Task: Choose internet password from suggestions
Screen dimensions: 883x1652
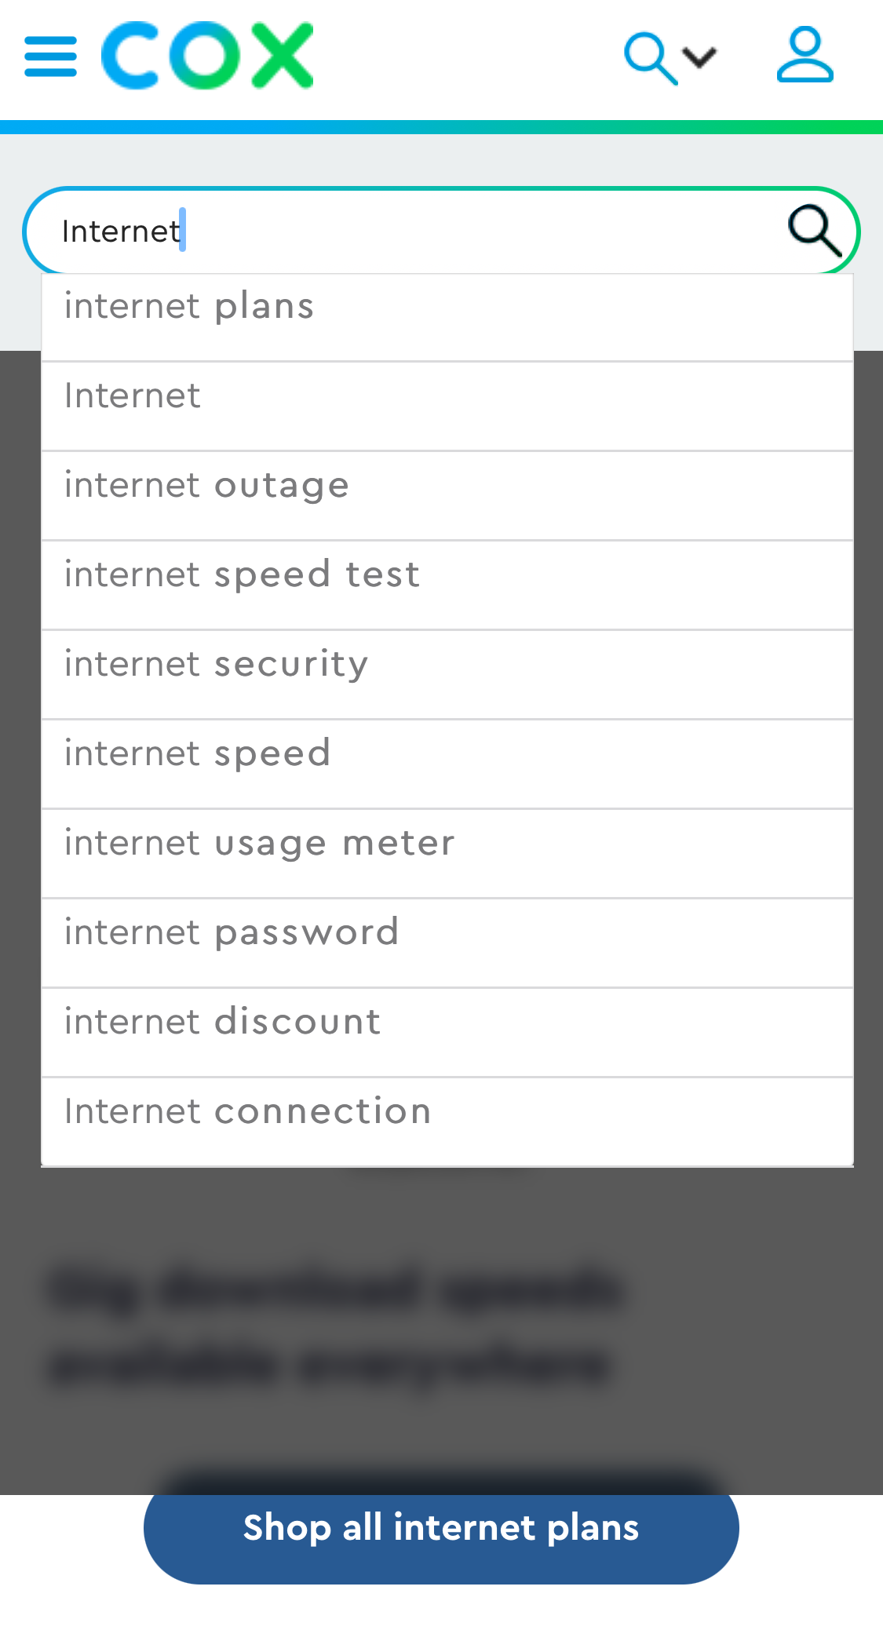Action: 231,931
